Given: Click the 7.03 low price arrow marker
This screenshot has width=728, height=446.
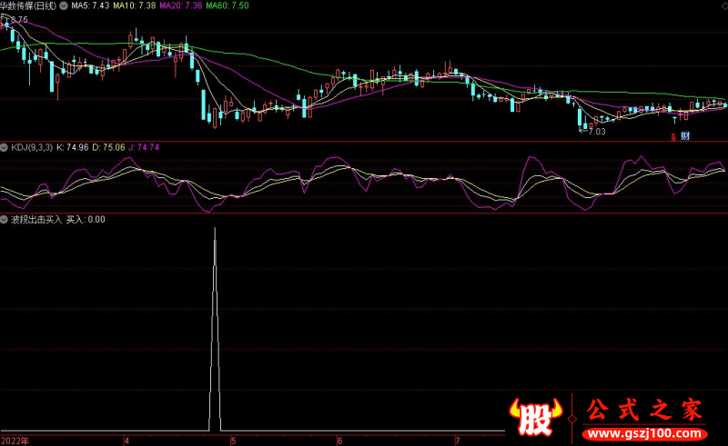Looking at the screenshot, I should [592, 131].
